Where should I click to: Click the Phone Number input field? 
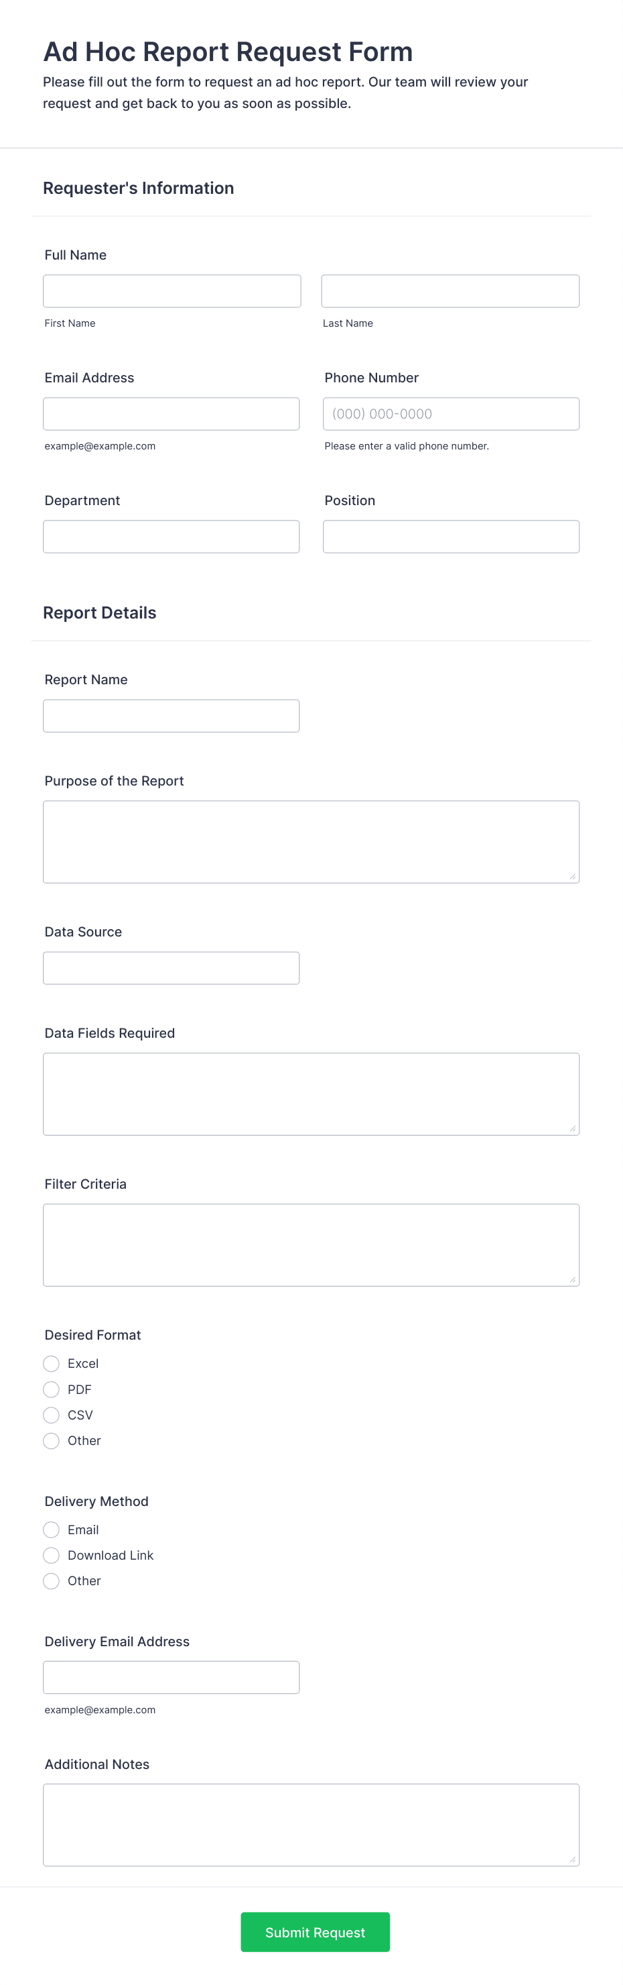[450, 414]
